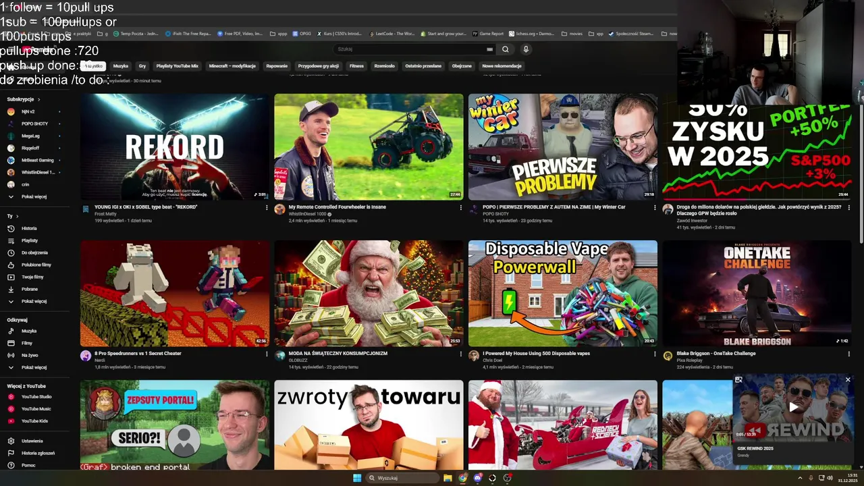Select Nowe rekomendacje filter chip
Viewport: 864px width, 486px height.
[502, 66]
